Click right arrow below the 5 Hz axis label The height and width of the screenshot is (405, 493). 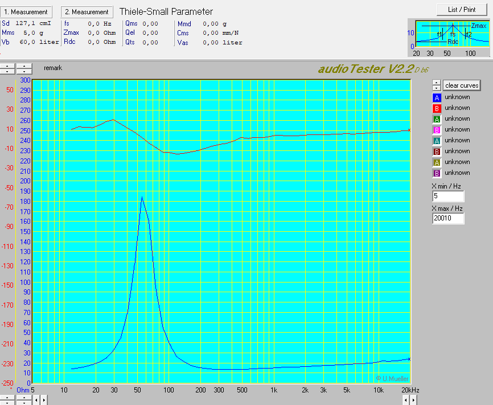pyautogui.click(x=44, y=400)
